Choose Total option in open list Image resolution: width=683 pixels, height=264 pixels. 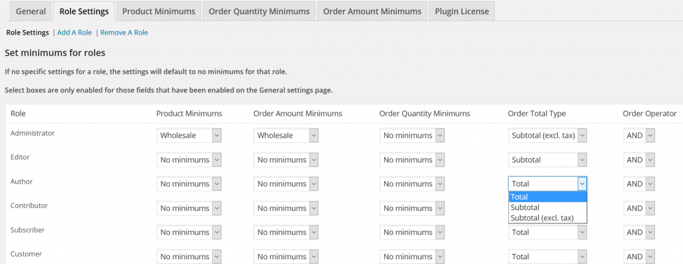point(548,197)
